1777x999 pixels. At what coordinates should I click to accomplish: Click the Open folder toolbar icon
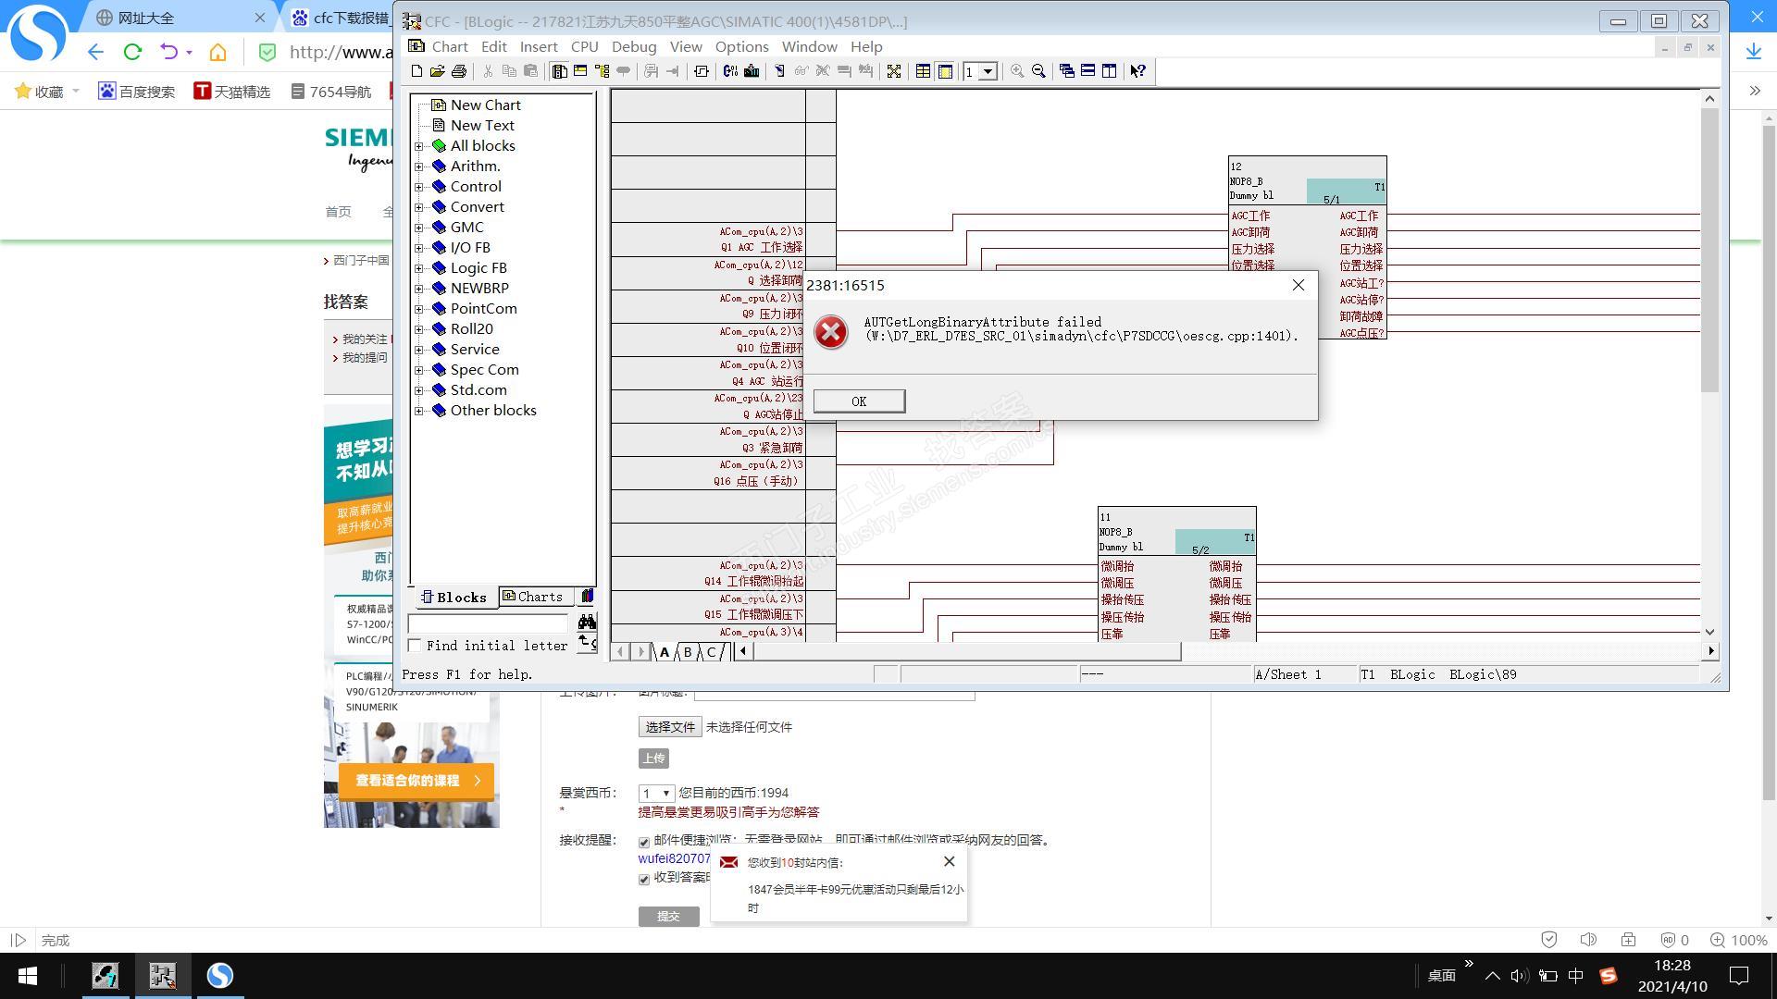click(437, 71)
